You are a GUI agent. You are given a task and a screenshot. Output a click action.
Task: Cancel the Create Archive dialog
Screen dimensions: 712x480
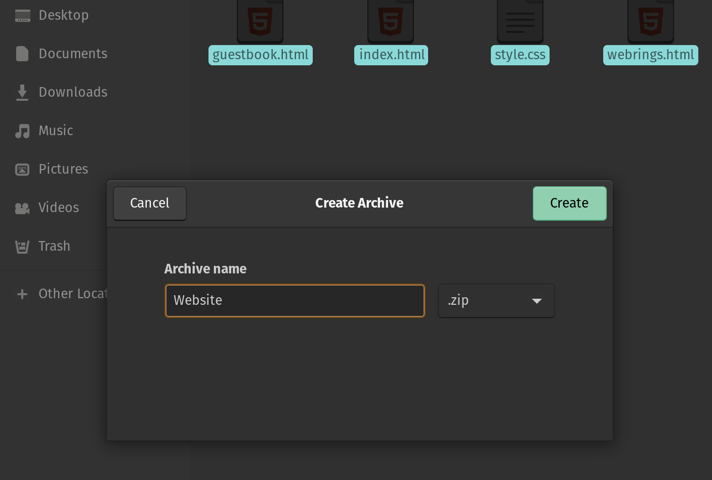coord(150,204)
